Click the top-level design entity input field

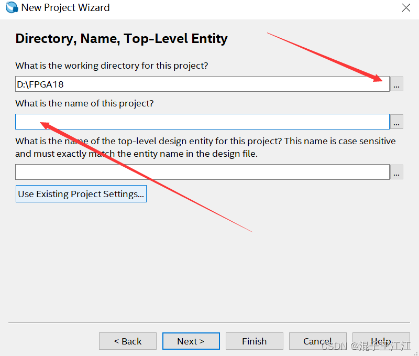202,172
